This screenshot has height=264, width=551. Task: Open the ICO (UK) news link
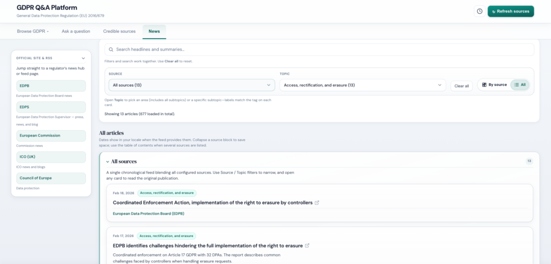click(x=51, y=157)
